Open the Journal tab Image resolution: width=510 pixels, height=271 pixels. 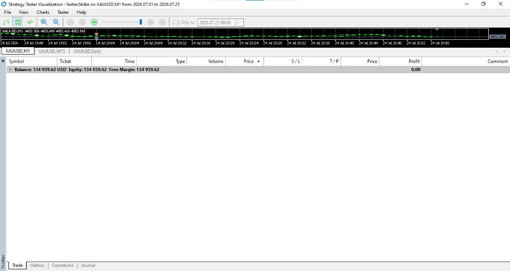[88, 265]
